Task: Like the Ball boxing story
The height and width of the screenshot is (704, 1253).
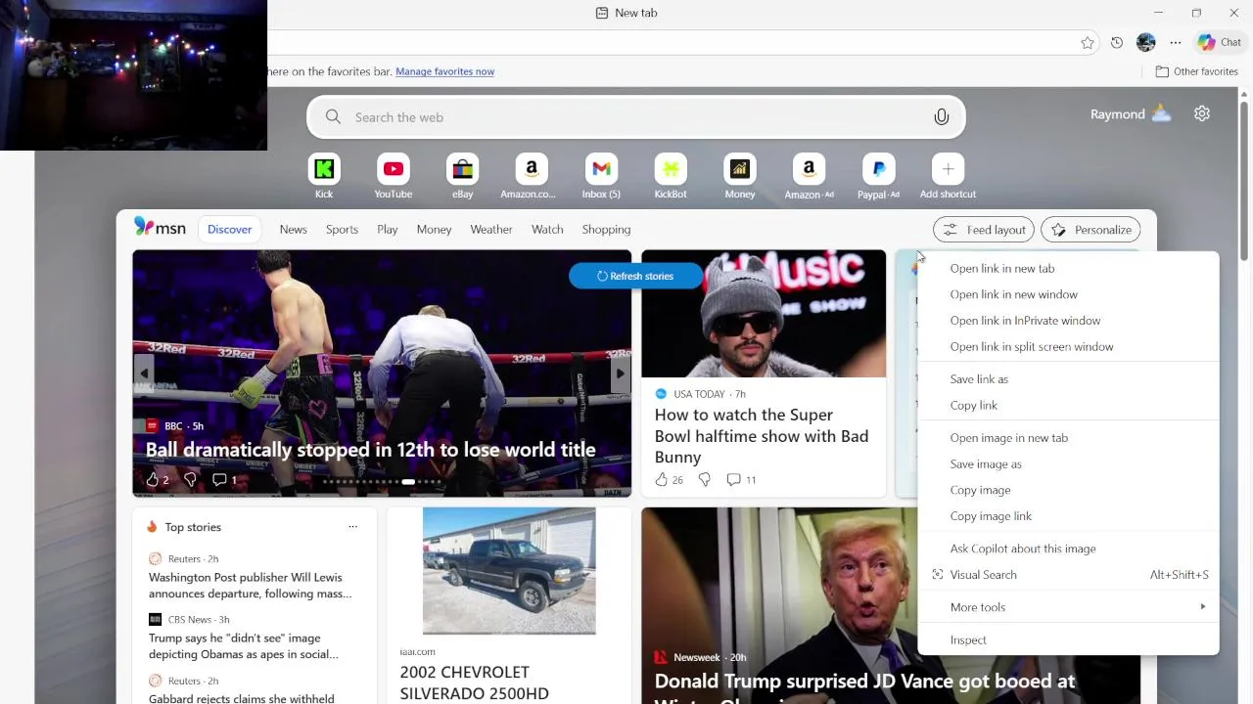Action: click(153, 479)
